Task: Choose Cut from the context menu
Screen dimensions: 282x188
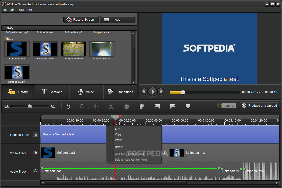Action: (134, 129)
